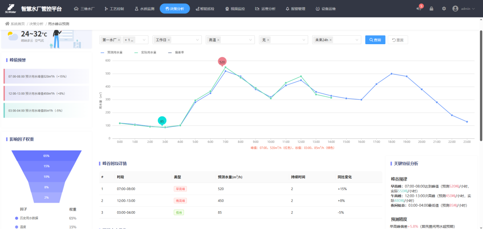Open 设备运维 menu
The width and height of the screenshot is (483, 229).
326,8
